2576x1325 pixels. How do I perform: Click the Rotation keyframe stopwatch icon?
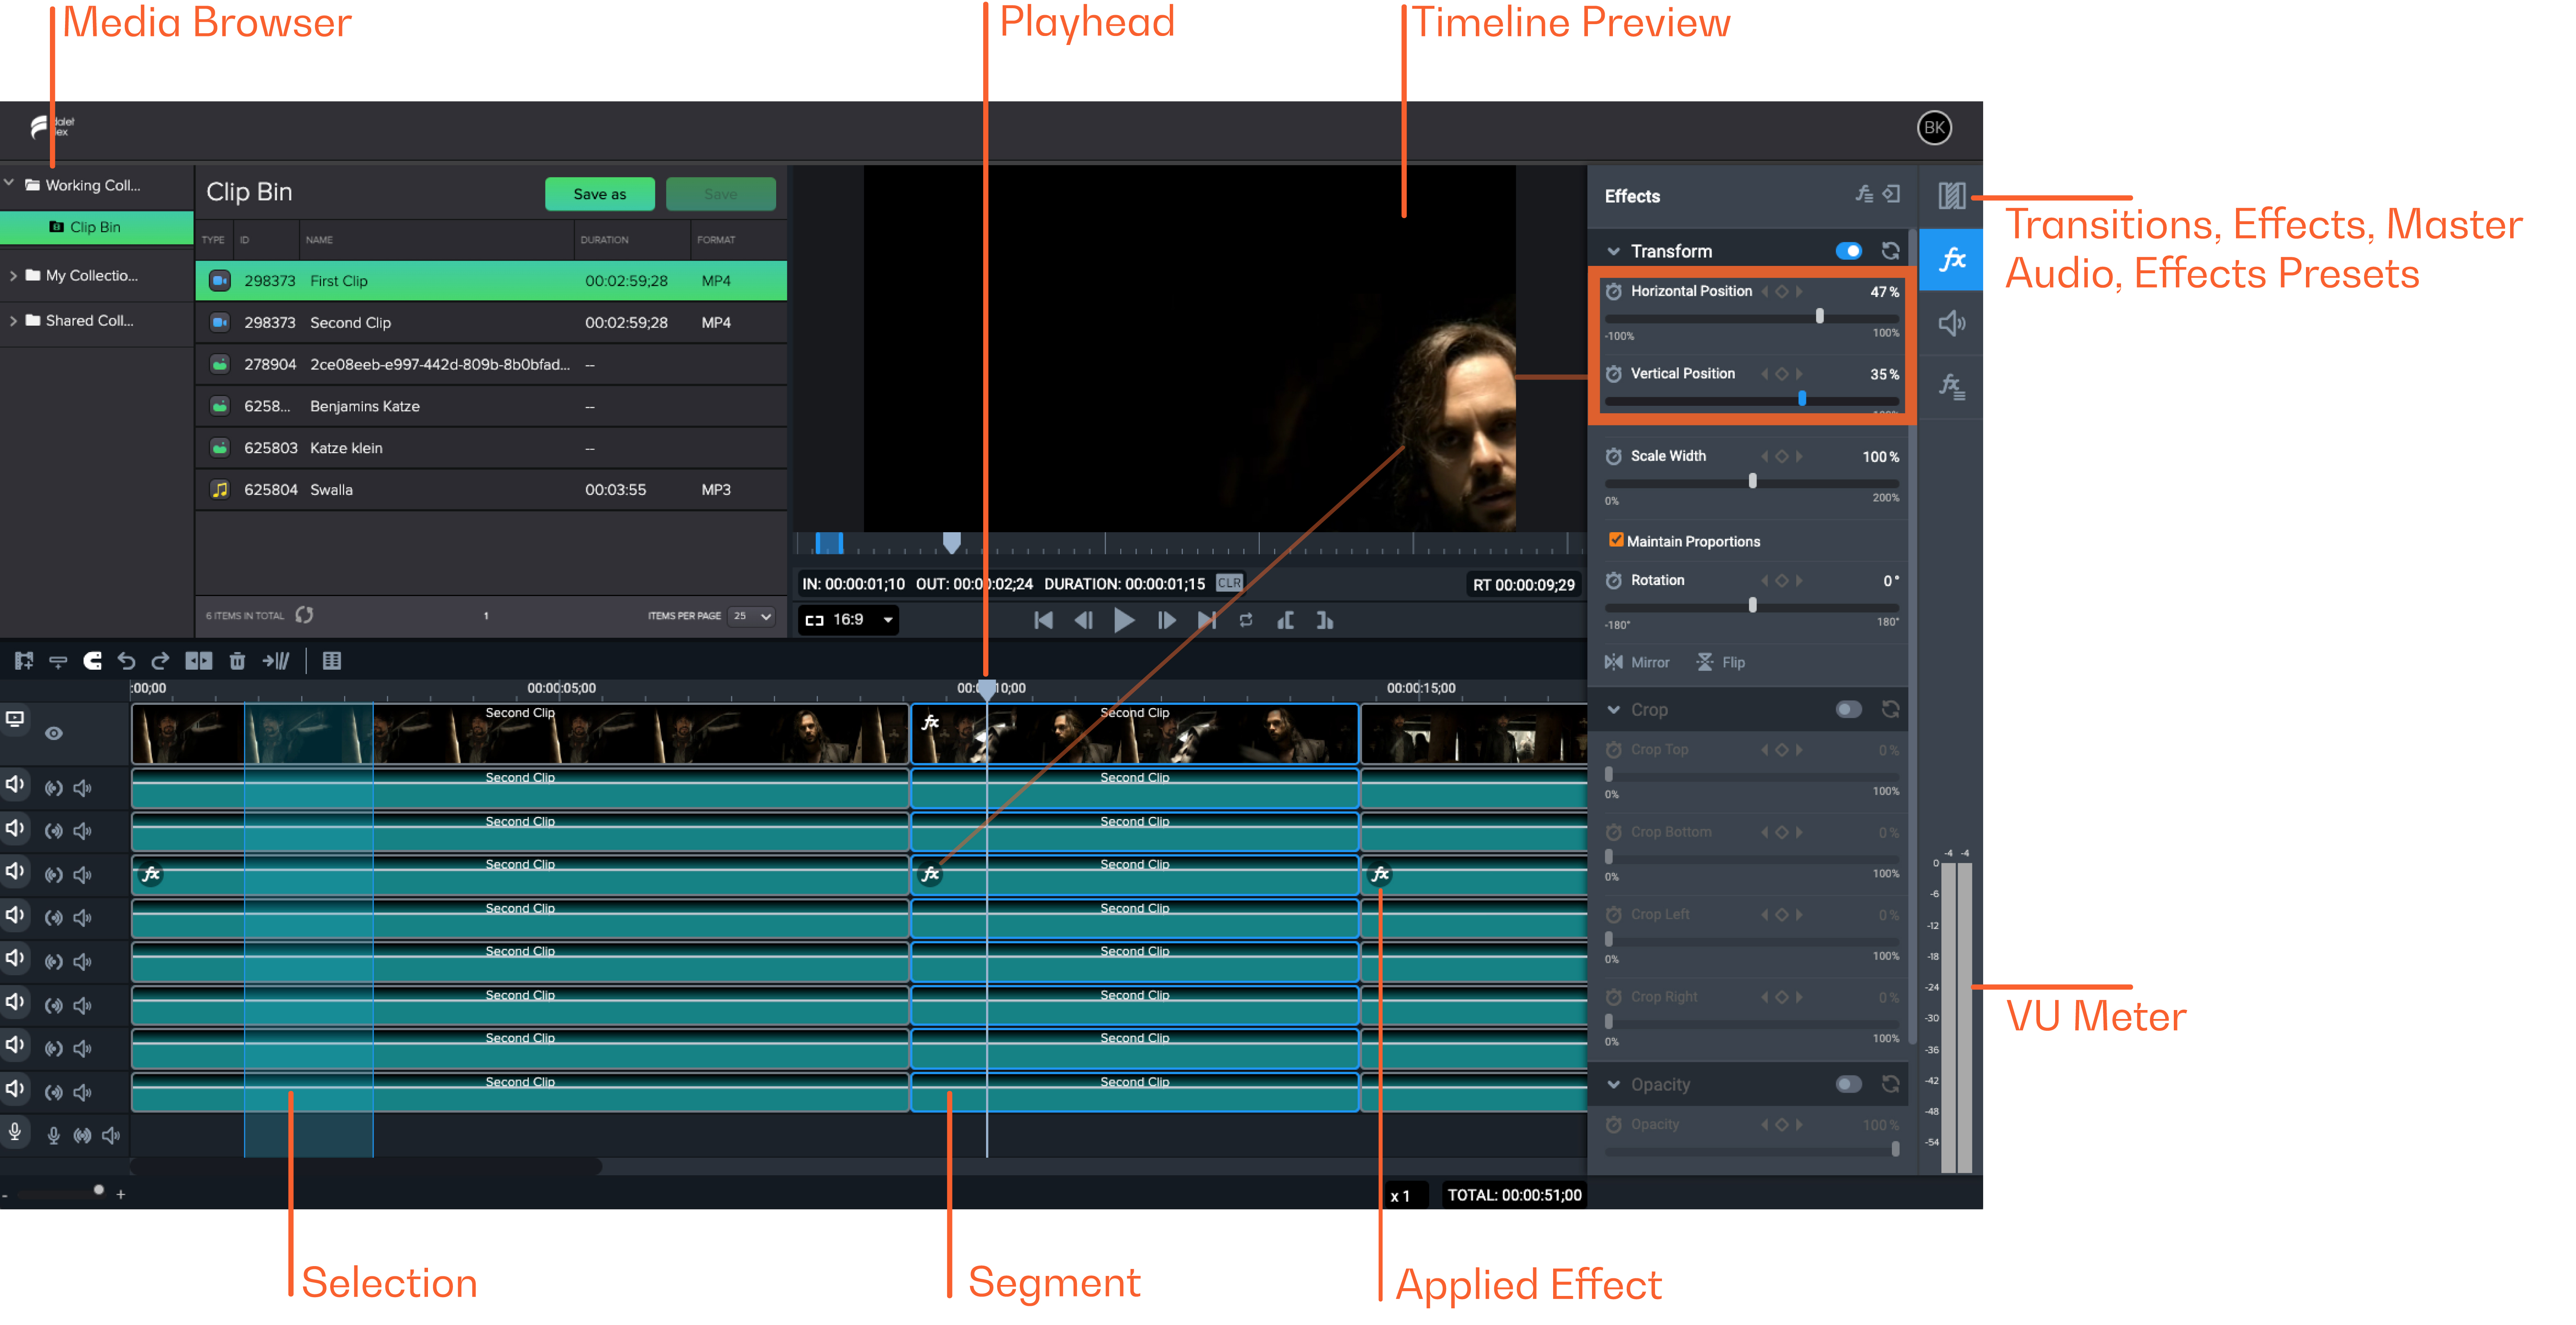pyautogui.click(x=1614, y=581)
